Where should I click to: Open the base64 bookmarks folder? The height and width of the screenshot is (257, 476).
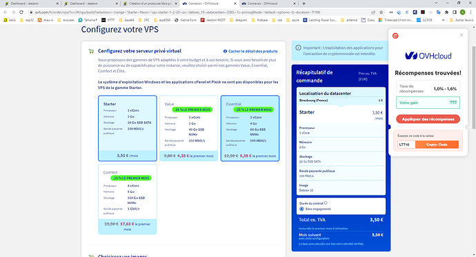click(x=127, y=20)
